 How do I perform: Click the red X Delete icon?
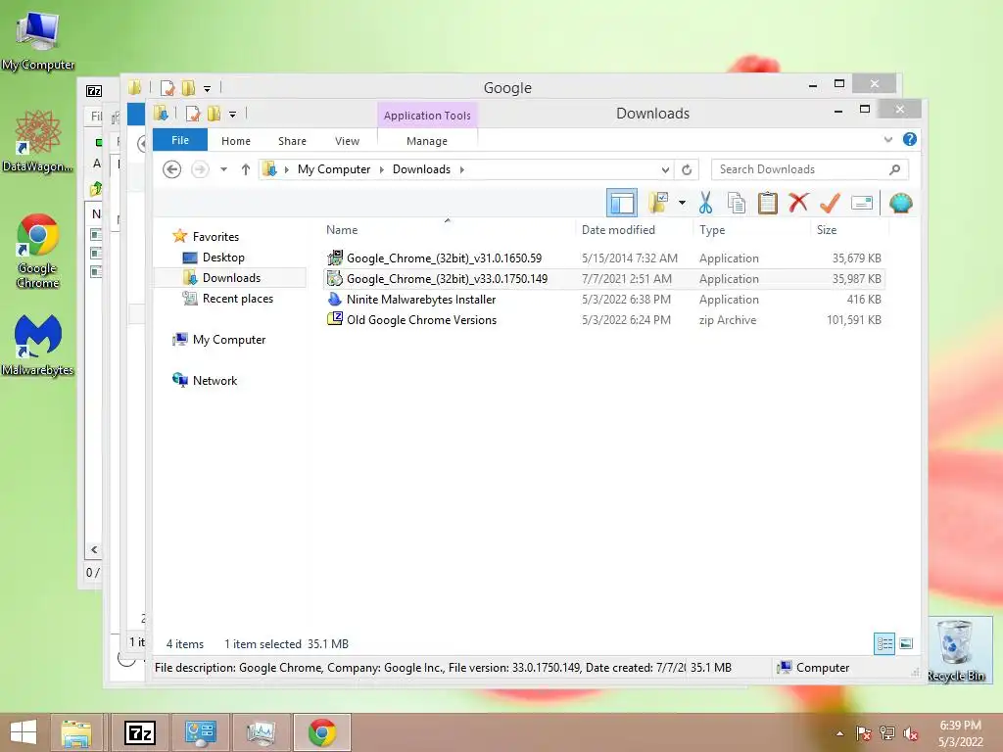click(798, 204)
